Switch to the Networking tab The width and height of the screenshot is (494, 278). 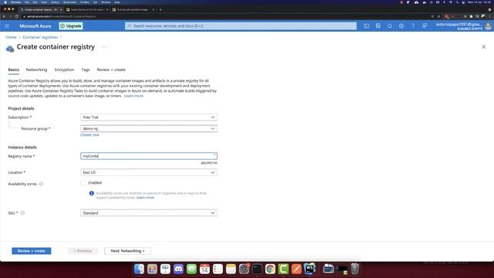[36, 69]
